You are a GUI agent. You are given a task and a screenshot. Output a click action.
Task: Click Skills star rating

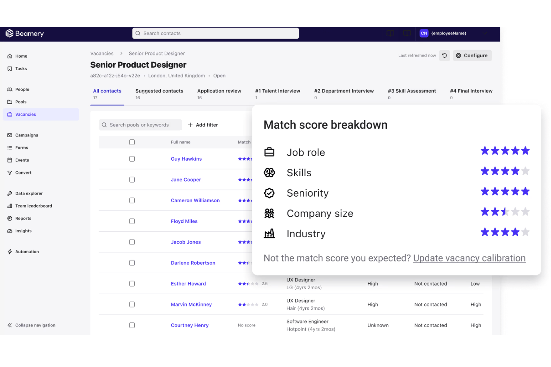click(x=505, y=171)
